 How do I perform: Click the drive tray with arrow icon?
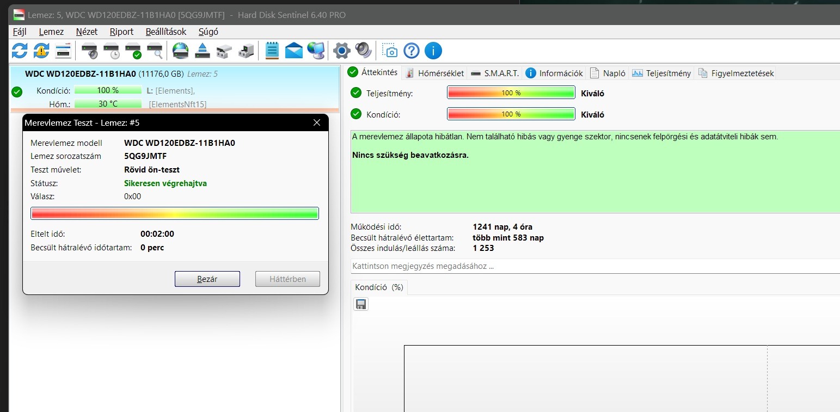tap(246, 51)
